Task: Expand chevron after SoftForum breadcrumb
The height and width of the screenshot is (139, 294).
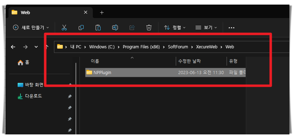Action: click(x=192, y=47)
